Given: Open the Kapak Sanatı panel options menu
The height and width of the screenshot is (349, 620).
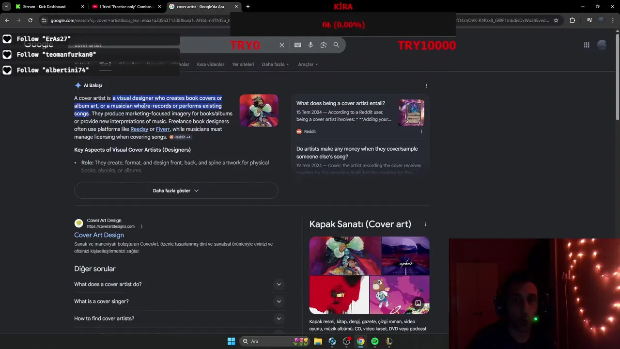Looking at the screenshot, I should click(x=425, y=224).
